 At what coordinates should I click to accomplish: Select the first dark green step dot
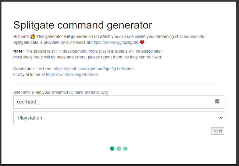[112, 148]
